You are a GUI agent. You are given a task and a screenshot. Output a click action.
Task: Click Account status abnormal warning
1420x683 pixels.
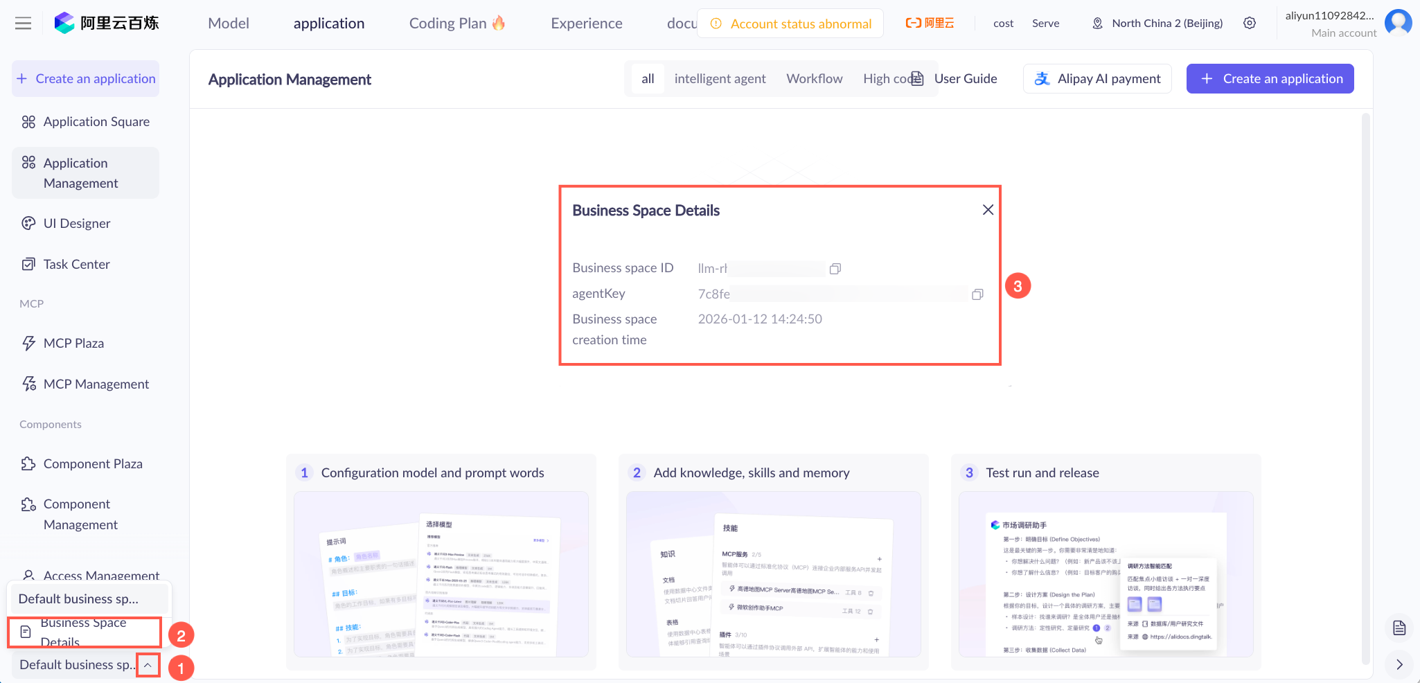point(790,24)
